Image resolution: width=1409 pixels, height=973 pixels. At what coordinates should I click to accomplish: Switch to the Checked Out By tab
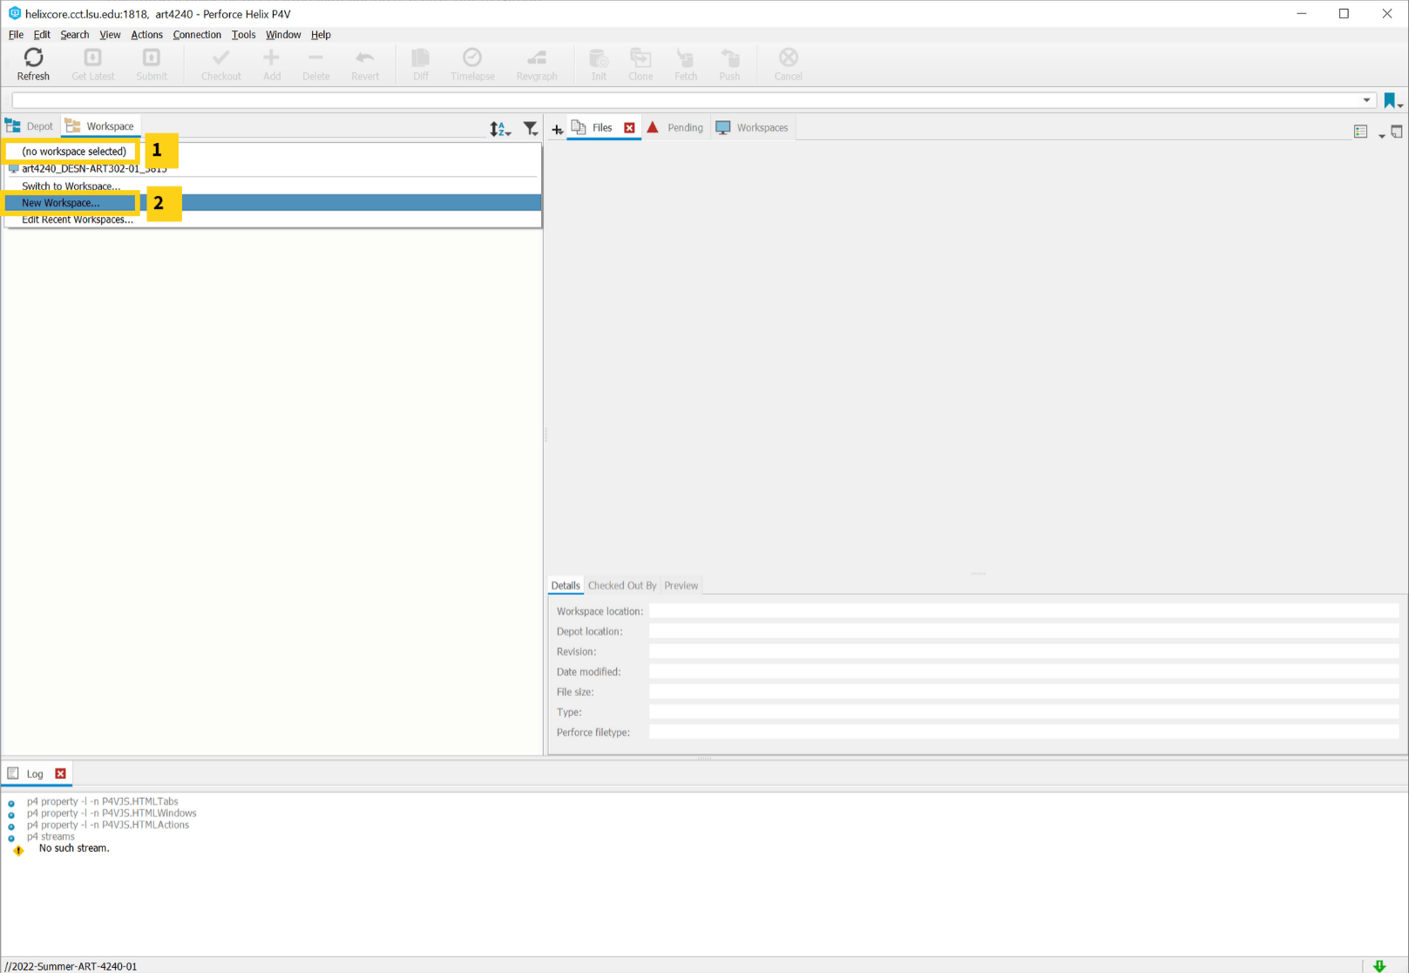pyautogui.click(x=621, y=584)
